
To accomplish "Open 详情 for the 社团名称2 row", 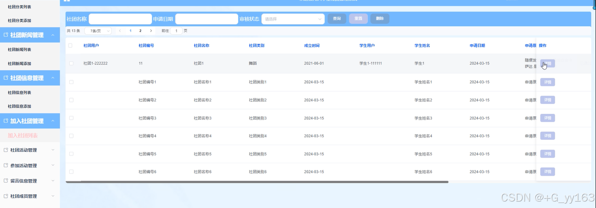I will click(547, 100).
